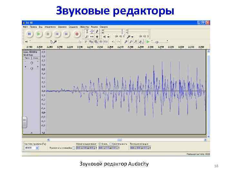Click the red Record button
This screenshot has width=232, height=174.
(x=77, y=34)
